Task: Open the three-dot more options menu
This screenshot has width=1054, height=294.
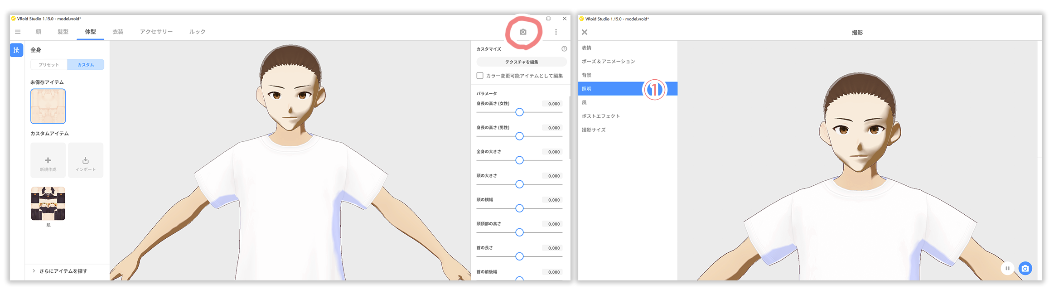Action: (x=556, y=32)
